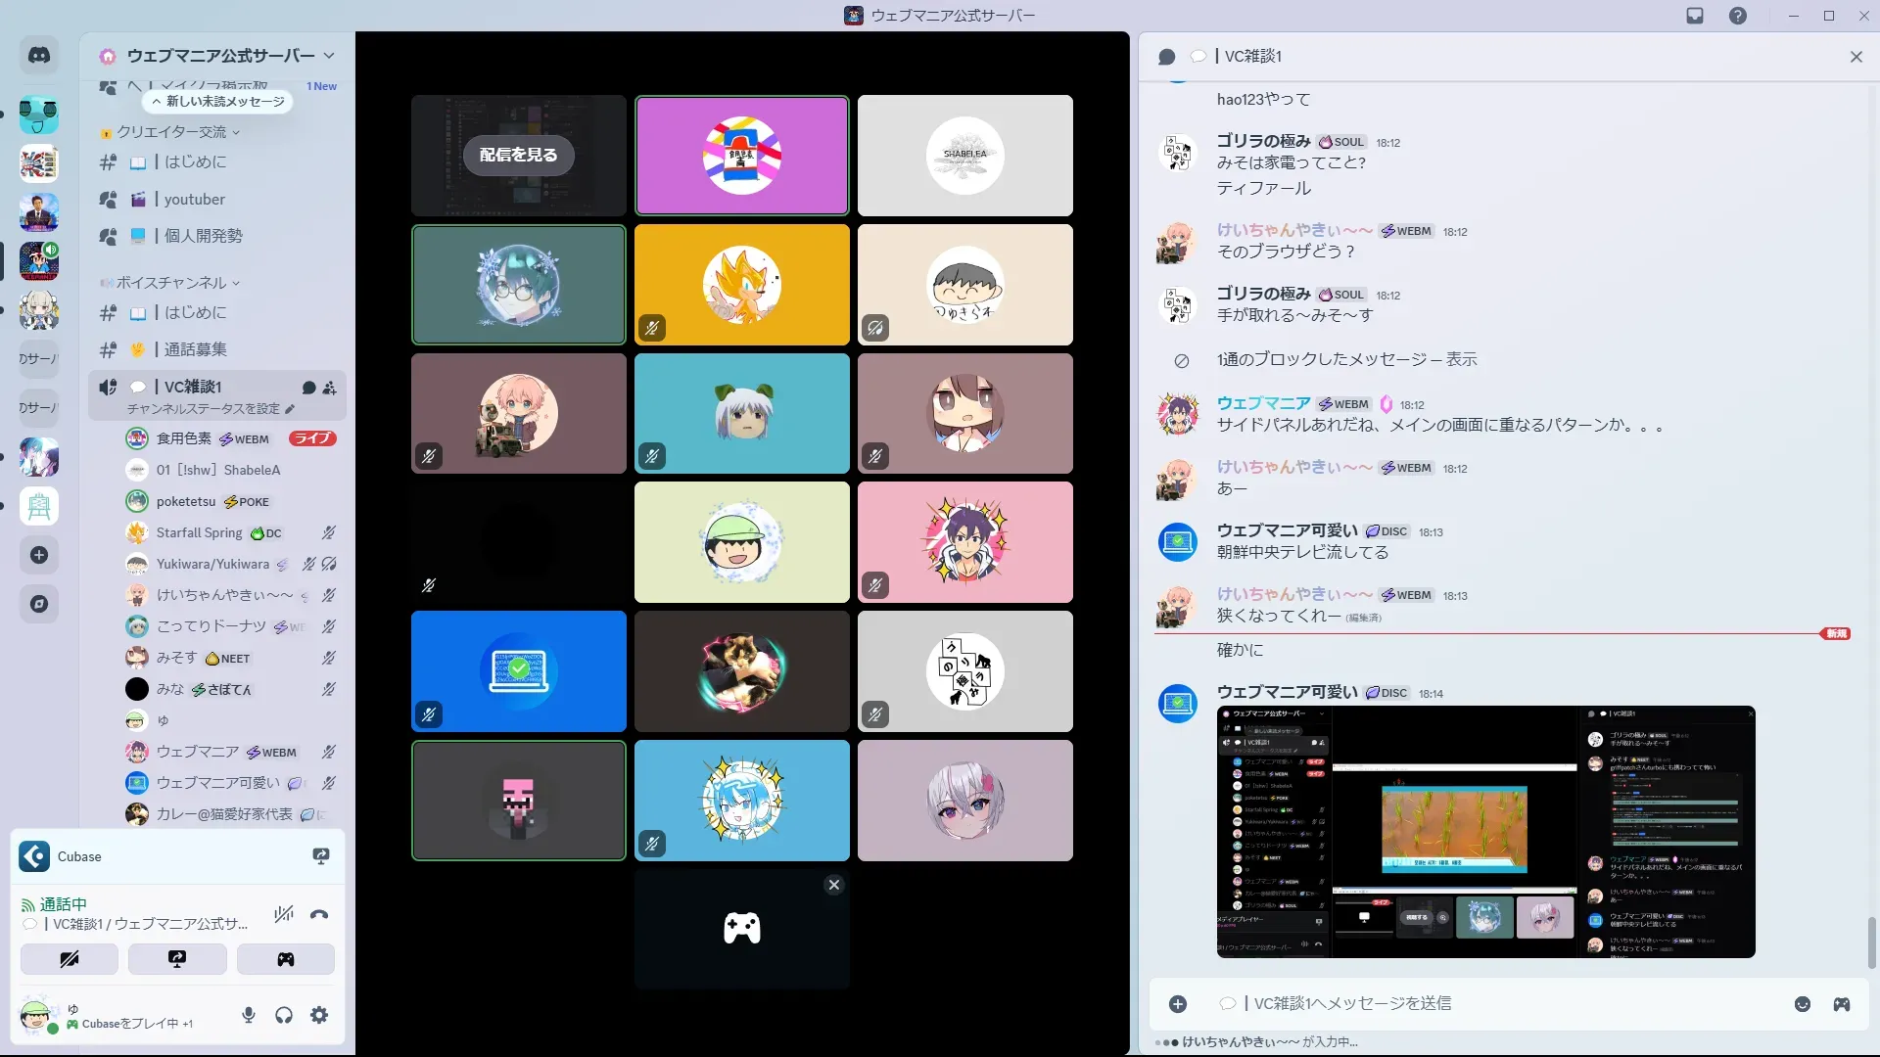Open help icon in title bar
Screen dimensions: 1880x1057
click(x=1738, y=16)
